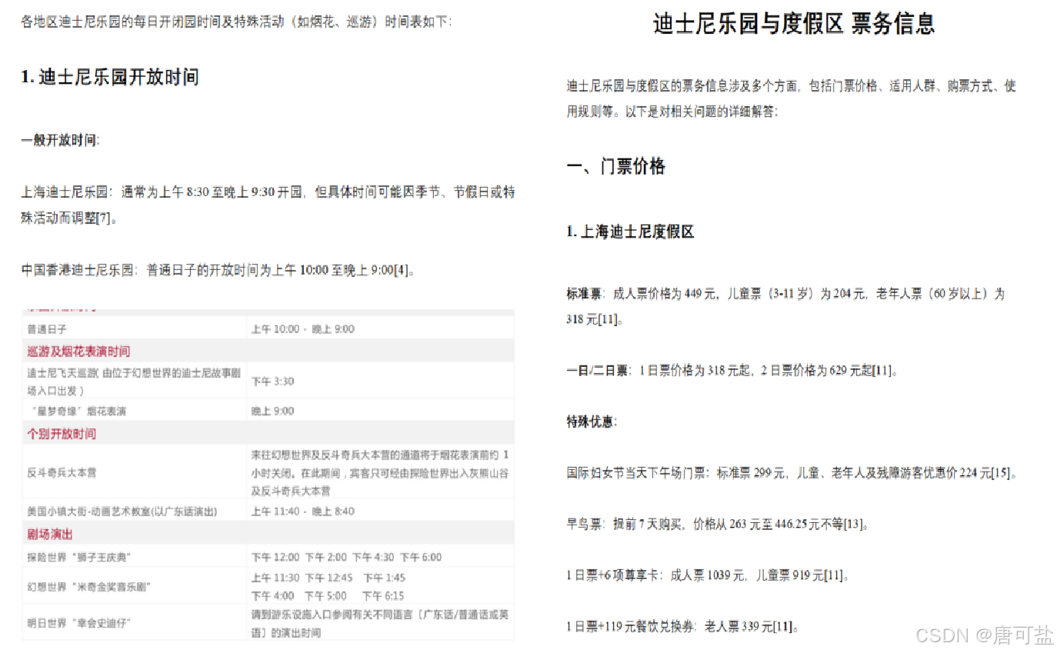This screenshot has height=653, width=1057.
Task: Click the note starting '来往幻想世界及反斗奇兵大本营的通道'
Action: click(x=380, y=472)
